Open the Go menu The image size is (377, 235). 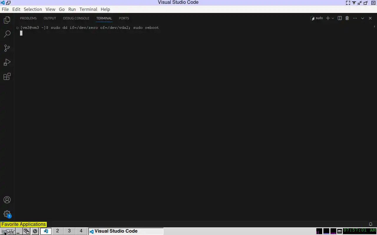click(62, 9)
